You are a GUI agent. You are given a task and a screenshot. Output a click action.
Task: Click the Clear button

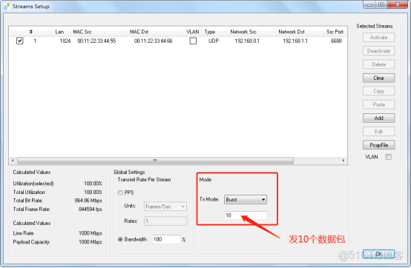coord(378,78)
